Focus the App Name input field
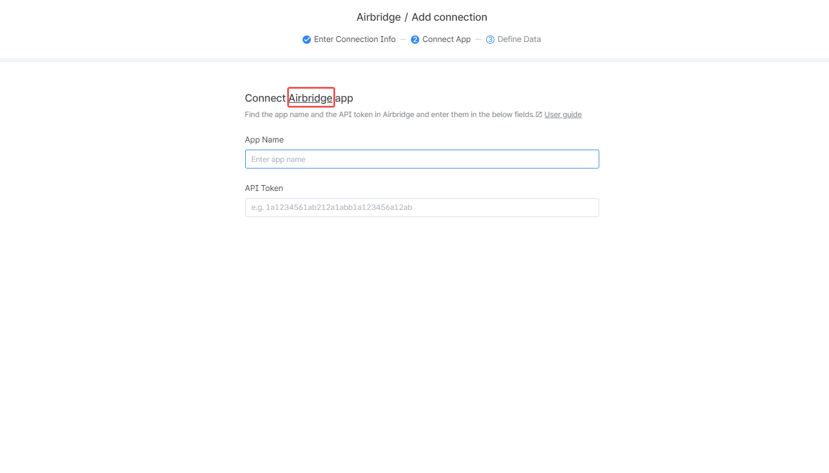Image resolution: width=829 pixels, height=473 pixels. point(422,159)
